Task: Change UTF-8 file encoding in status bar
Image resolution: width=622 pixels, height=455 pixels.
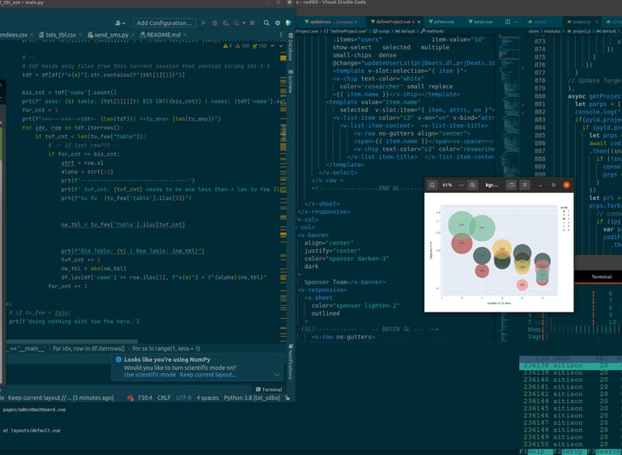Action: click(183, 398)
